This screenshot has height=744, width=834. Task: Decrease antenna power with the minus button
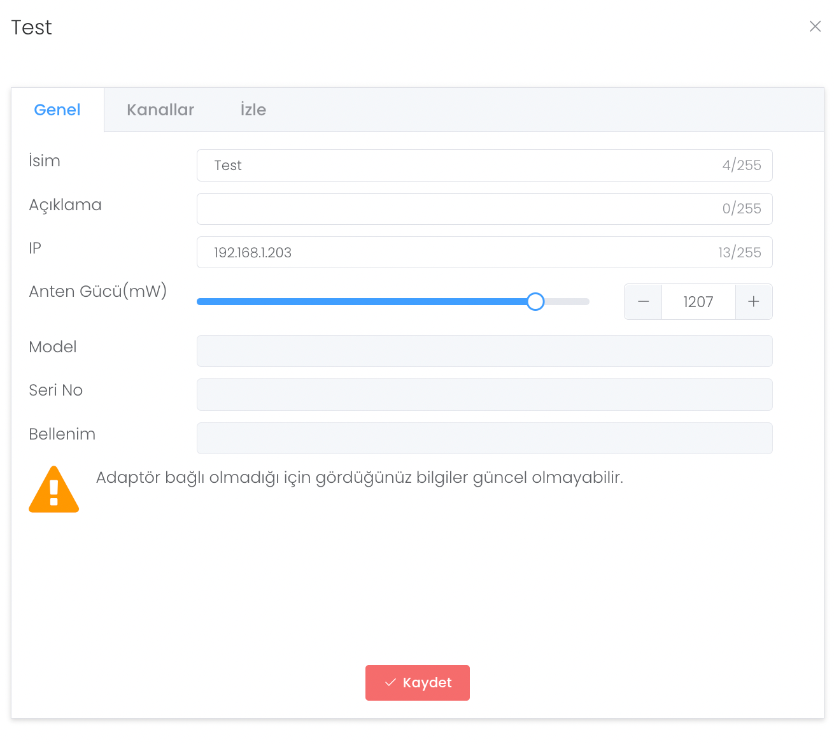[x=643, y=302]
